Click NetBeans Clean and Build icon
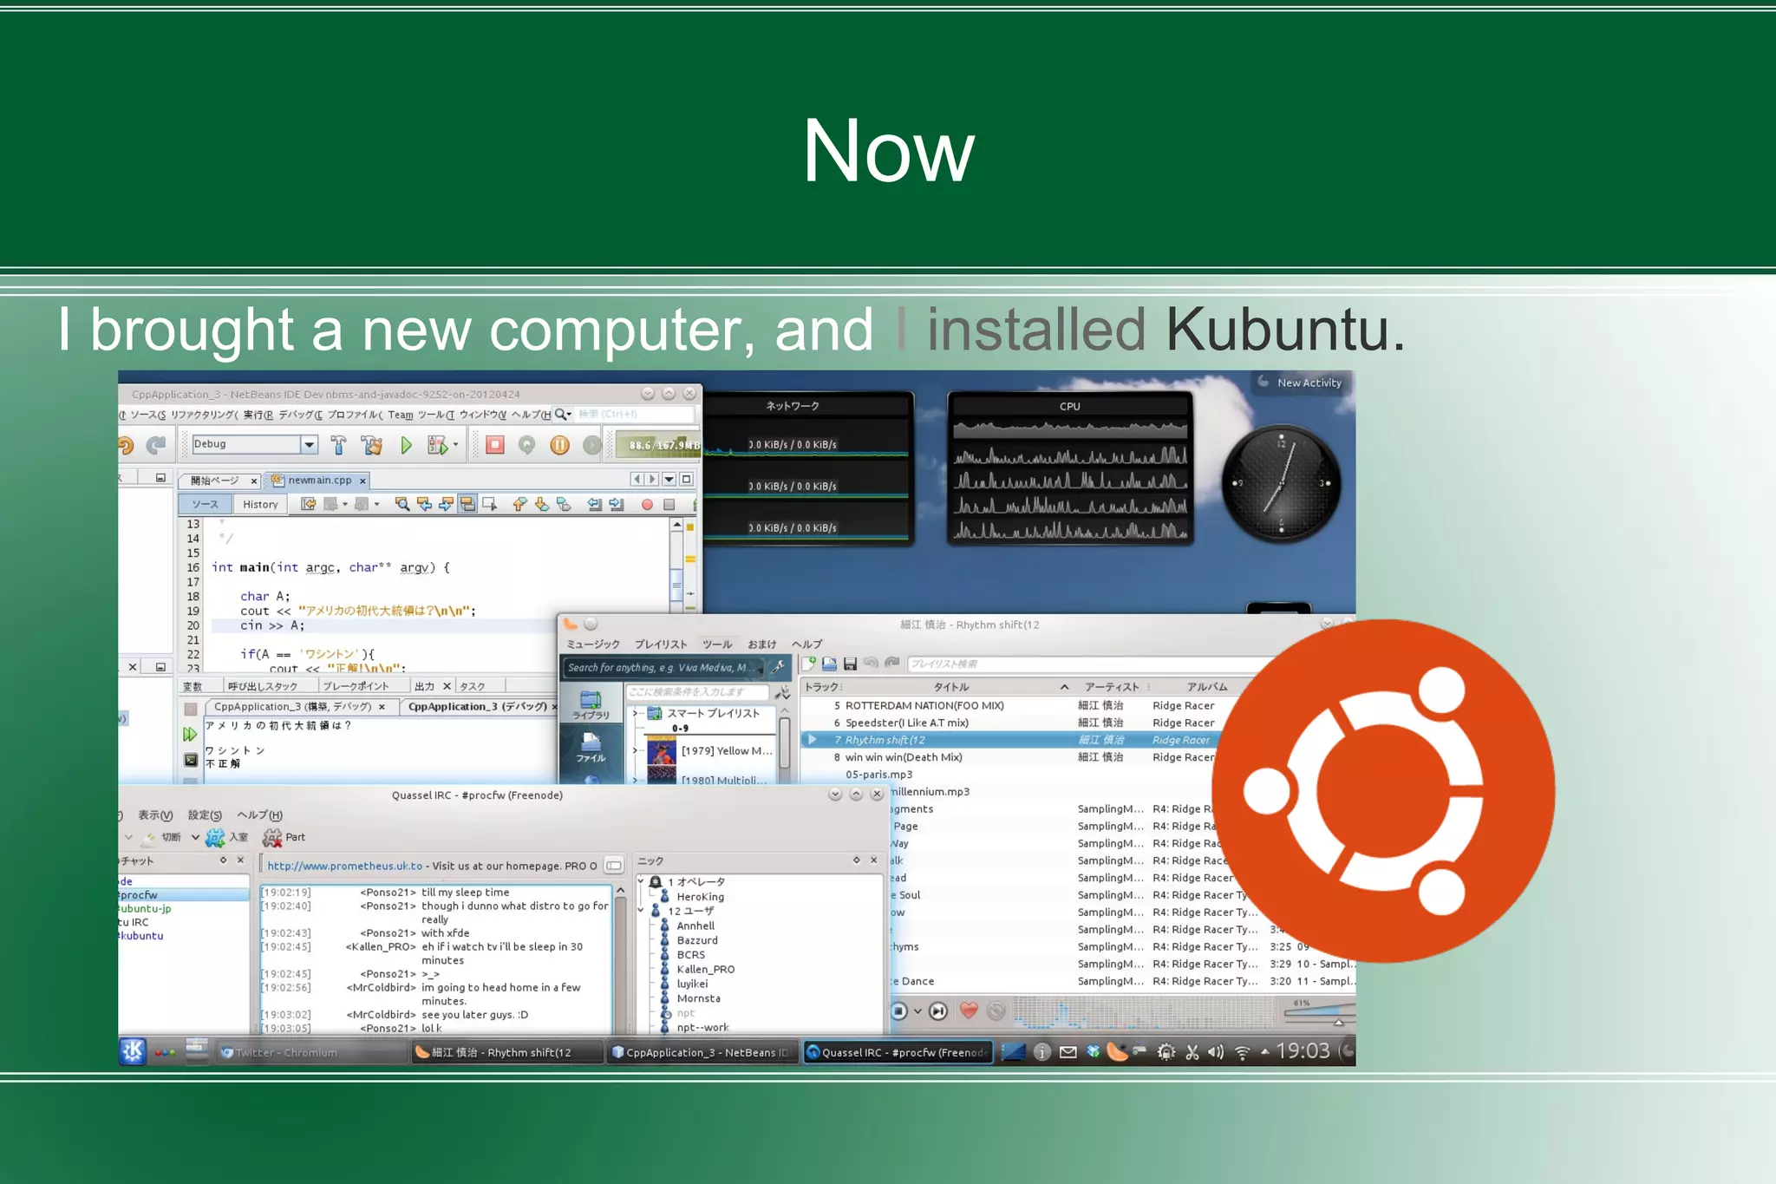This screenshot has height=1184, width=1776. coord(372,445)
